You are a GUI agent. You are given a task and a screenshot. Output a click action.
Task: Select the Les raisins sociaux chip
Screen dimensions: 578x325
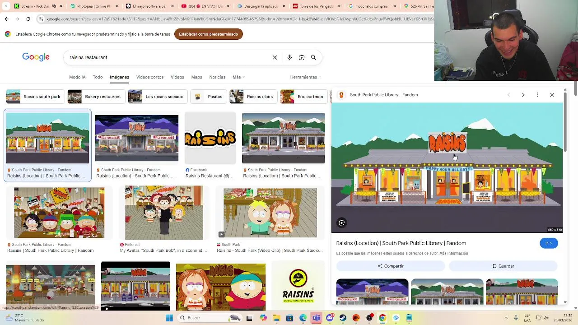[157, 97]
